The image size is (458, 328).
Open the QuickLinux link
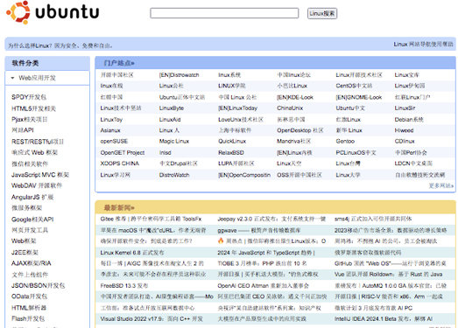click(x=232, y=141)
